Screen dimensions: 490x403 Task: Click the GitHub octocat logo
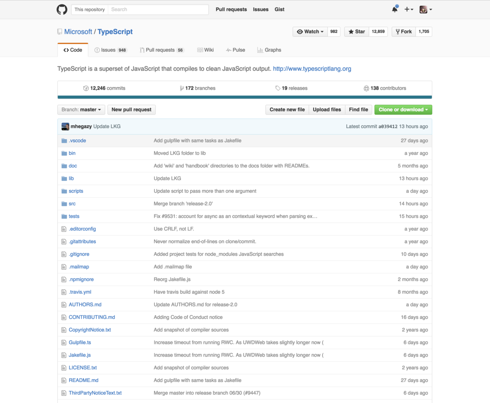pos(62,9)
